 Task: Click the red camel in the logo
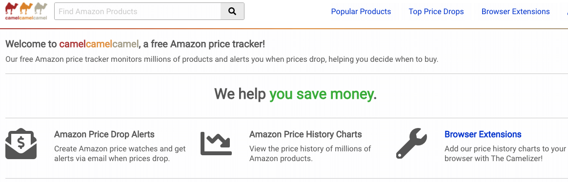click(12, 8)
